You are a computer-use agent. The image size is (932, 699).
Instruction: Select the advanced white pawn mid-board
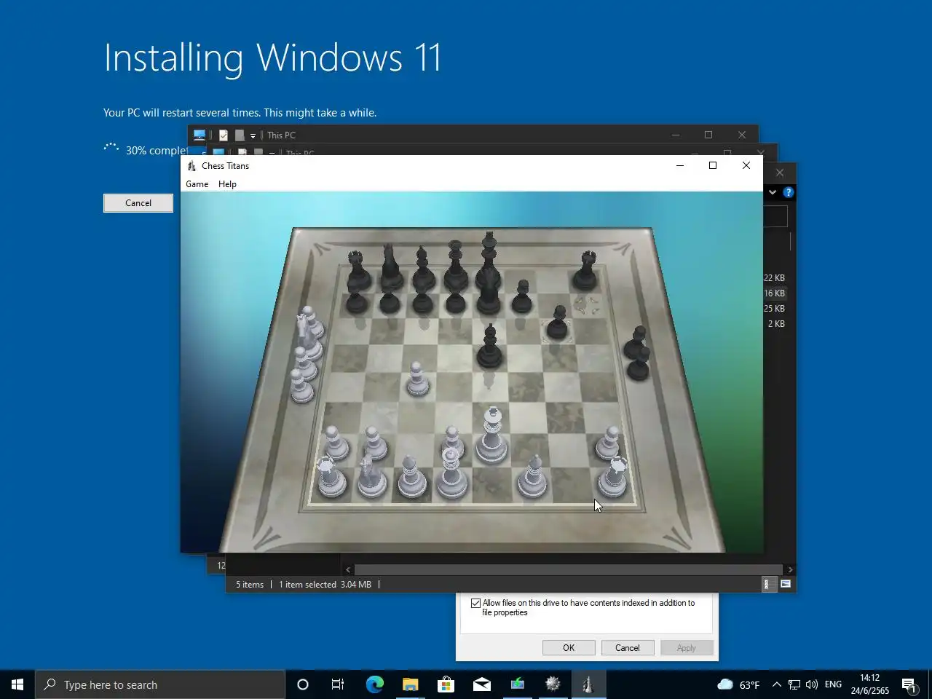click(x=417, y=379)
